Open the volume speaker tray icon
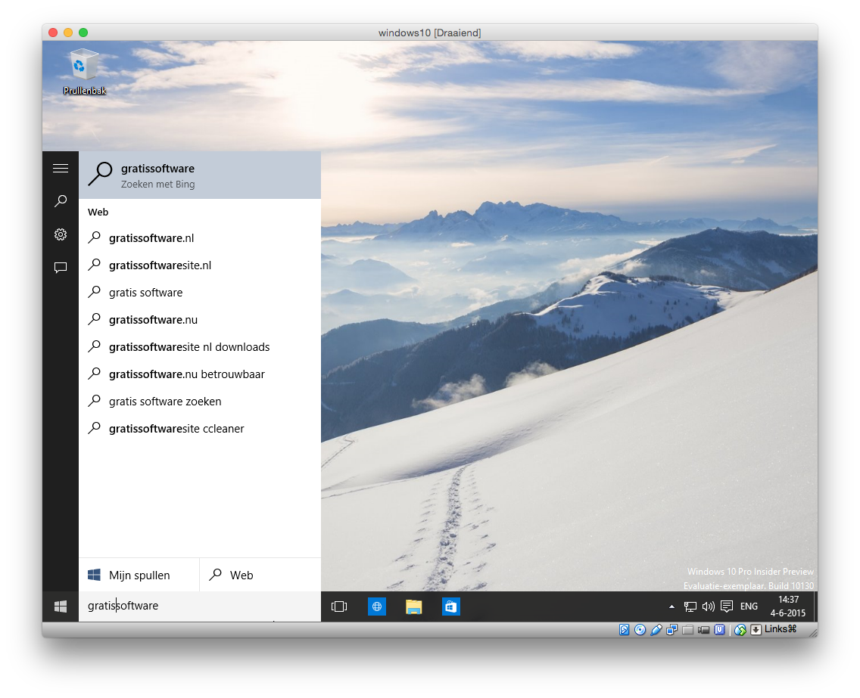This screenshot has width=860, height=698. [708, 606]
